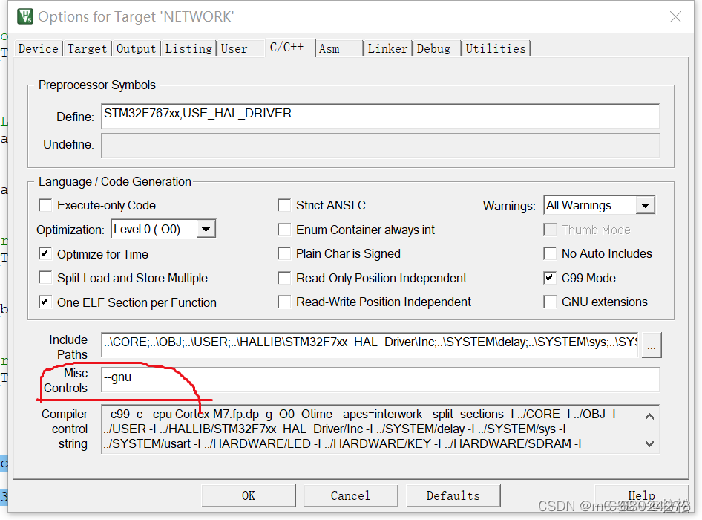Switch to the Device tab
The height and width of the screenshot is (520, 702).
pos(39,48)
